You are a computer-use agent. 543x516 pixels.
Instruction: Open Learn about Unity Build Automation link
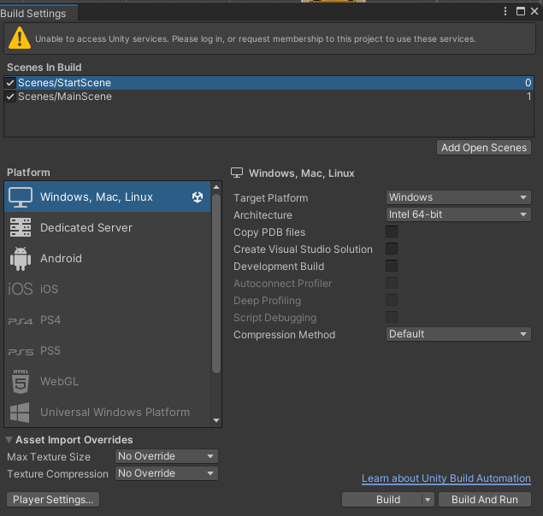[x=446, y=478]
